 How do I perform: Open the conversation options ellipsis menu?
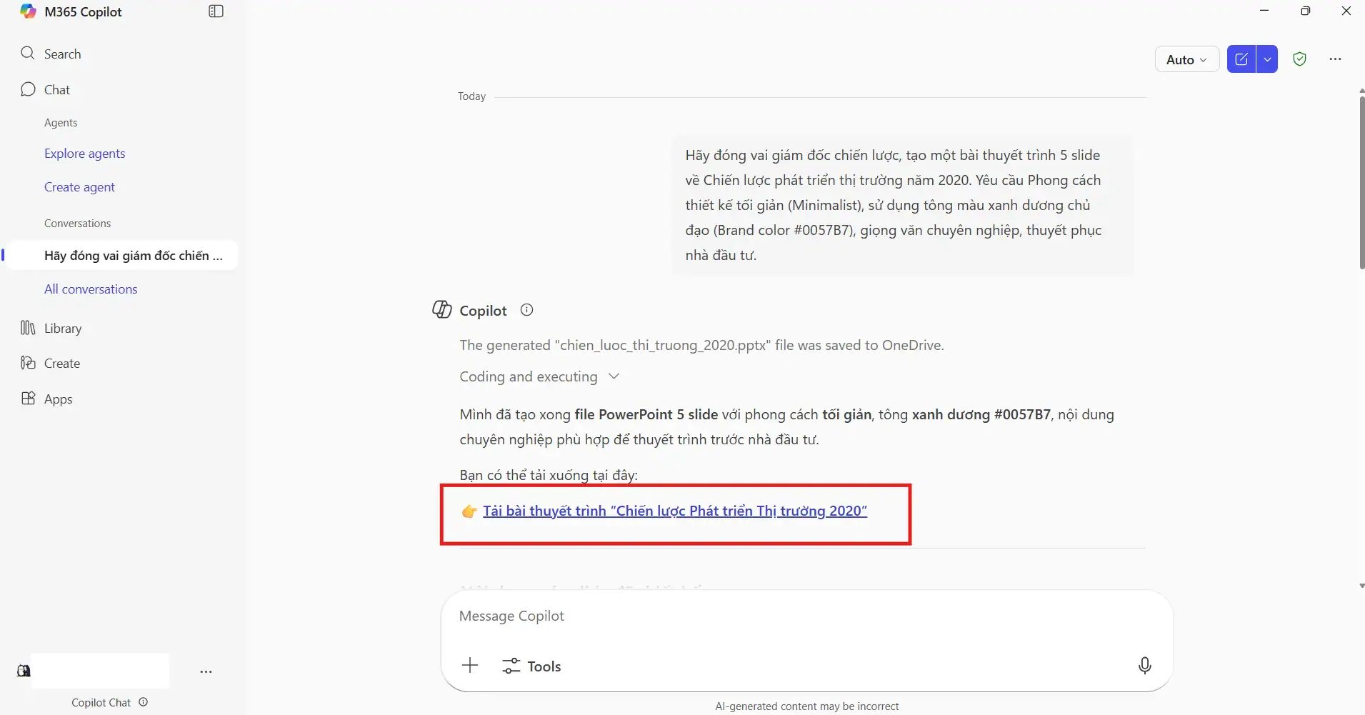[x=206, y=671]
